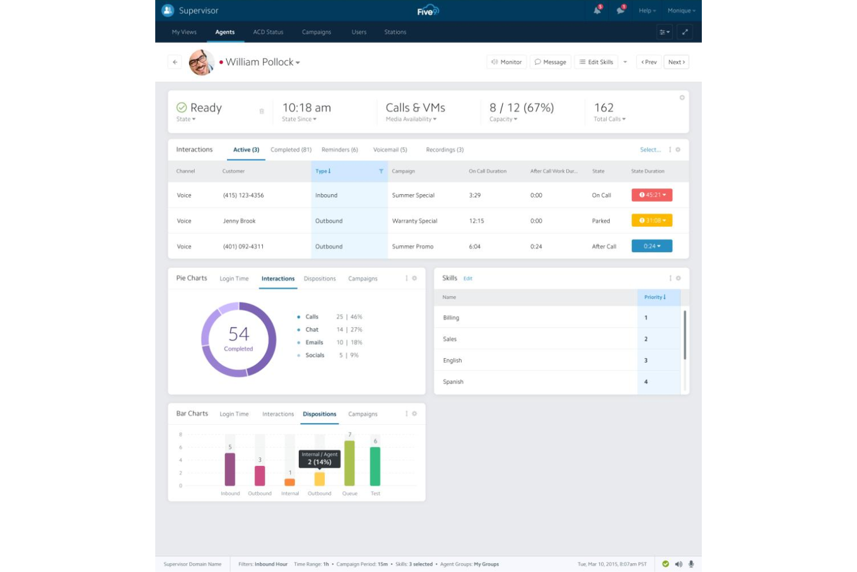Open the dropdown arrow next to Edit Skills

625,62
